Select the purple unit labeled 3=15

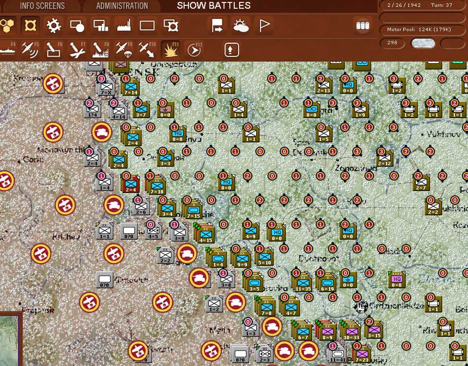[374, 330]
